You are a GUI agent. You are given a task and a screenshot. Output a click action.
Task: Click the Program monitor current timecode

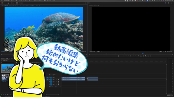click(x=92, y=51)
